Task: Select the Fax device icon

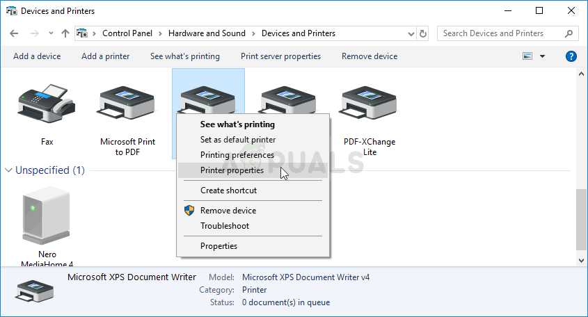Action: pyautogui.click(x=47, y=104)
